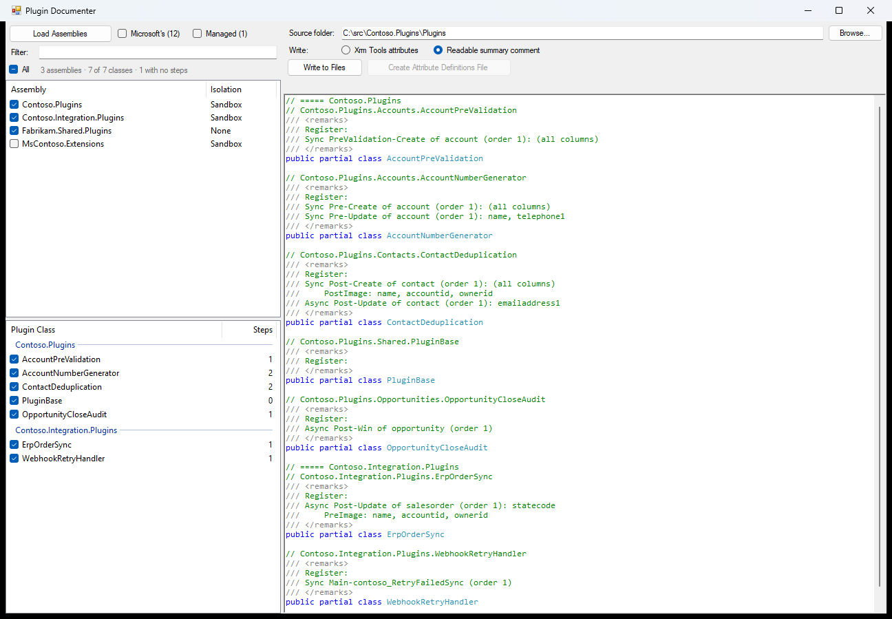
Task: Sort by the Isolation column header
Action: (x=241, y=90)
